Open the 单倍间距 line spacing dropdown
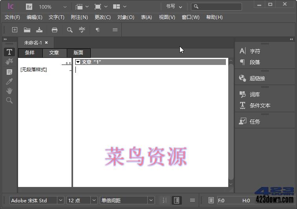Screen dimensions: 297x209 click(151, 200)
